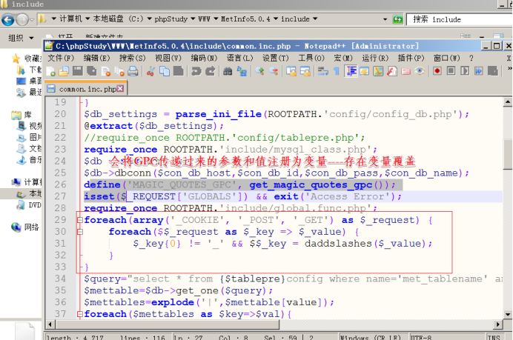Open the 组织 dropdown in Explorer
Image resolution: width=513 pixels, height=340 pixels.
21,38
